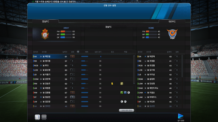
Task: Click the rising form arrow in Gyeongnam RCB row
Action: point(41,66)
